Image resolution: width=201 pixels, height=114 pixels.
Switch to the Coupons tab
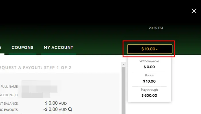[x=22, y=48]
